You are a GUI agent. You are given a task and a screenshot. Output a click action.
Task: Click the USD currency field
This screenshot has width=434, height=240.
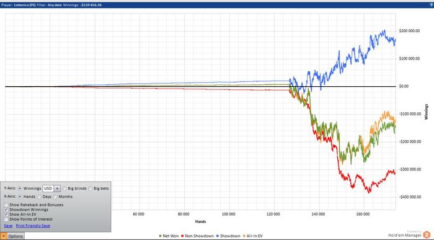pyautogui.click(x=48, y=189)
